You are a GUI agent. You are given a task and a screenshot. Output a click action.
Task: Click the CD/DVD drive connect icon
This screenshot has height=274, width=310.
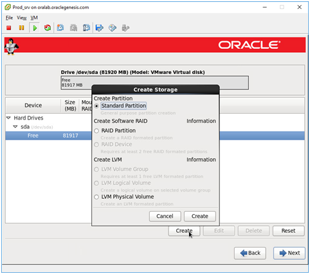(x=113, y=28)
